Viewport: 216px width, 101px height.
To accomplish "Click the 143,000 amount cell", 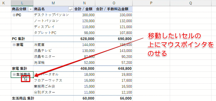I will (x=114, y=51).
